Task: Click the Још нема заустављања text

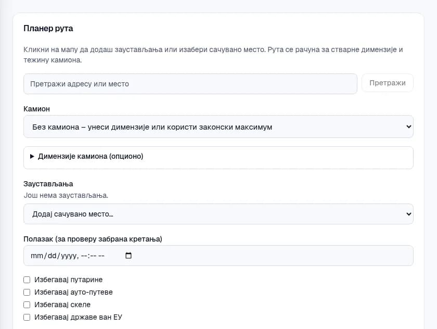Action: tap(66, 195)
